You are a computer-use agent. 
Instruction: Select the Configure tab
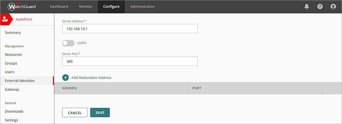coord(111,7)
